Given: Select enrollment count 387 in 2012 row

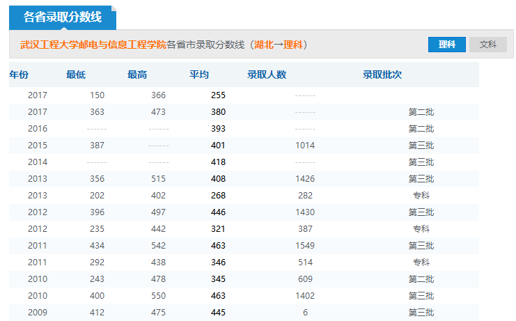Looking at the screenshot, I should click(305, 229).
